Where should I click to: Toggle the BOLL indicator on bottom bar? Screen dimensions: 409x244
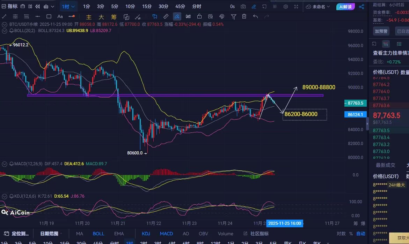click(x=98, y=234)
